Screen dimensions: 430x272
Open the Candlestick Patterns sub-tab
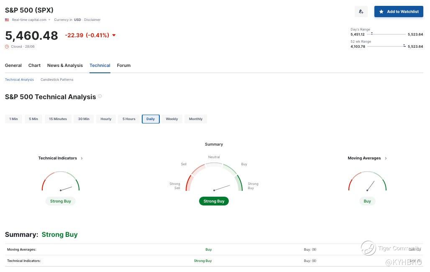point(57,80)
